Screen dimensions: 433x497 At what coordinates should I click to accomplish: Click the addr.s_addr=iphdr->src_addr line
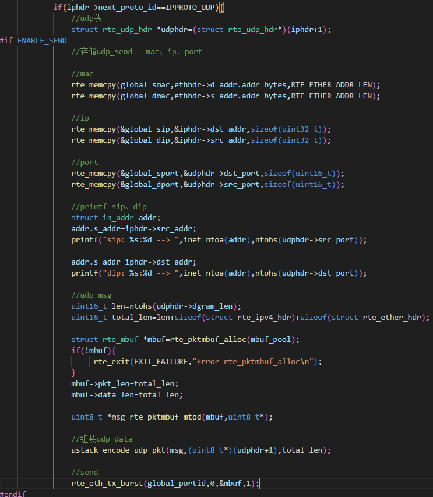[134, 229]
